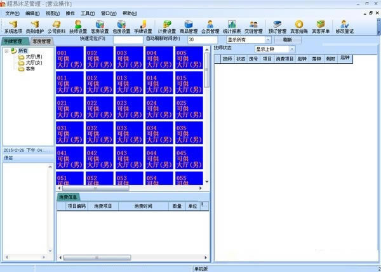Open 预订管理 (reservation management) icon

(x=277, y=27)
